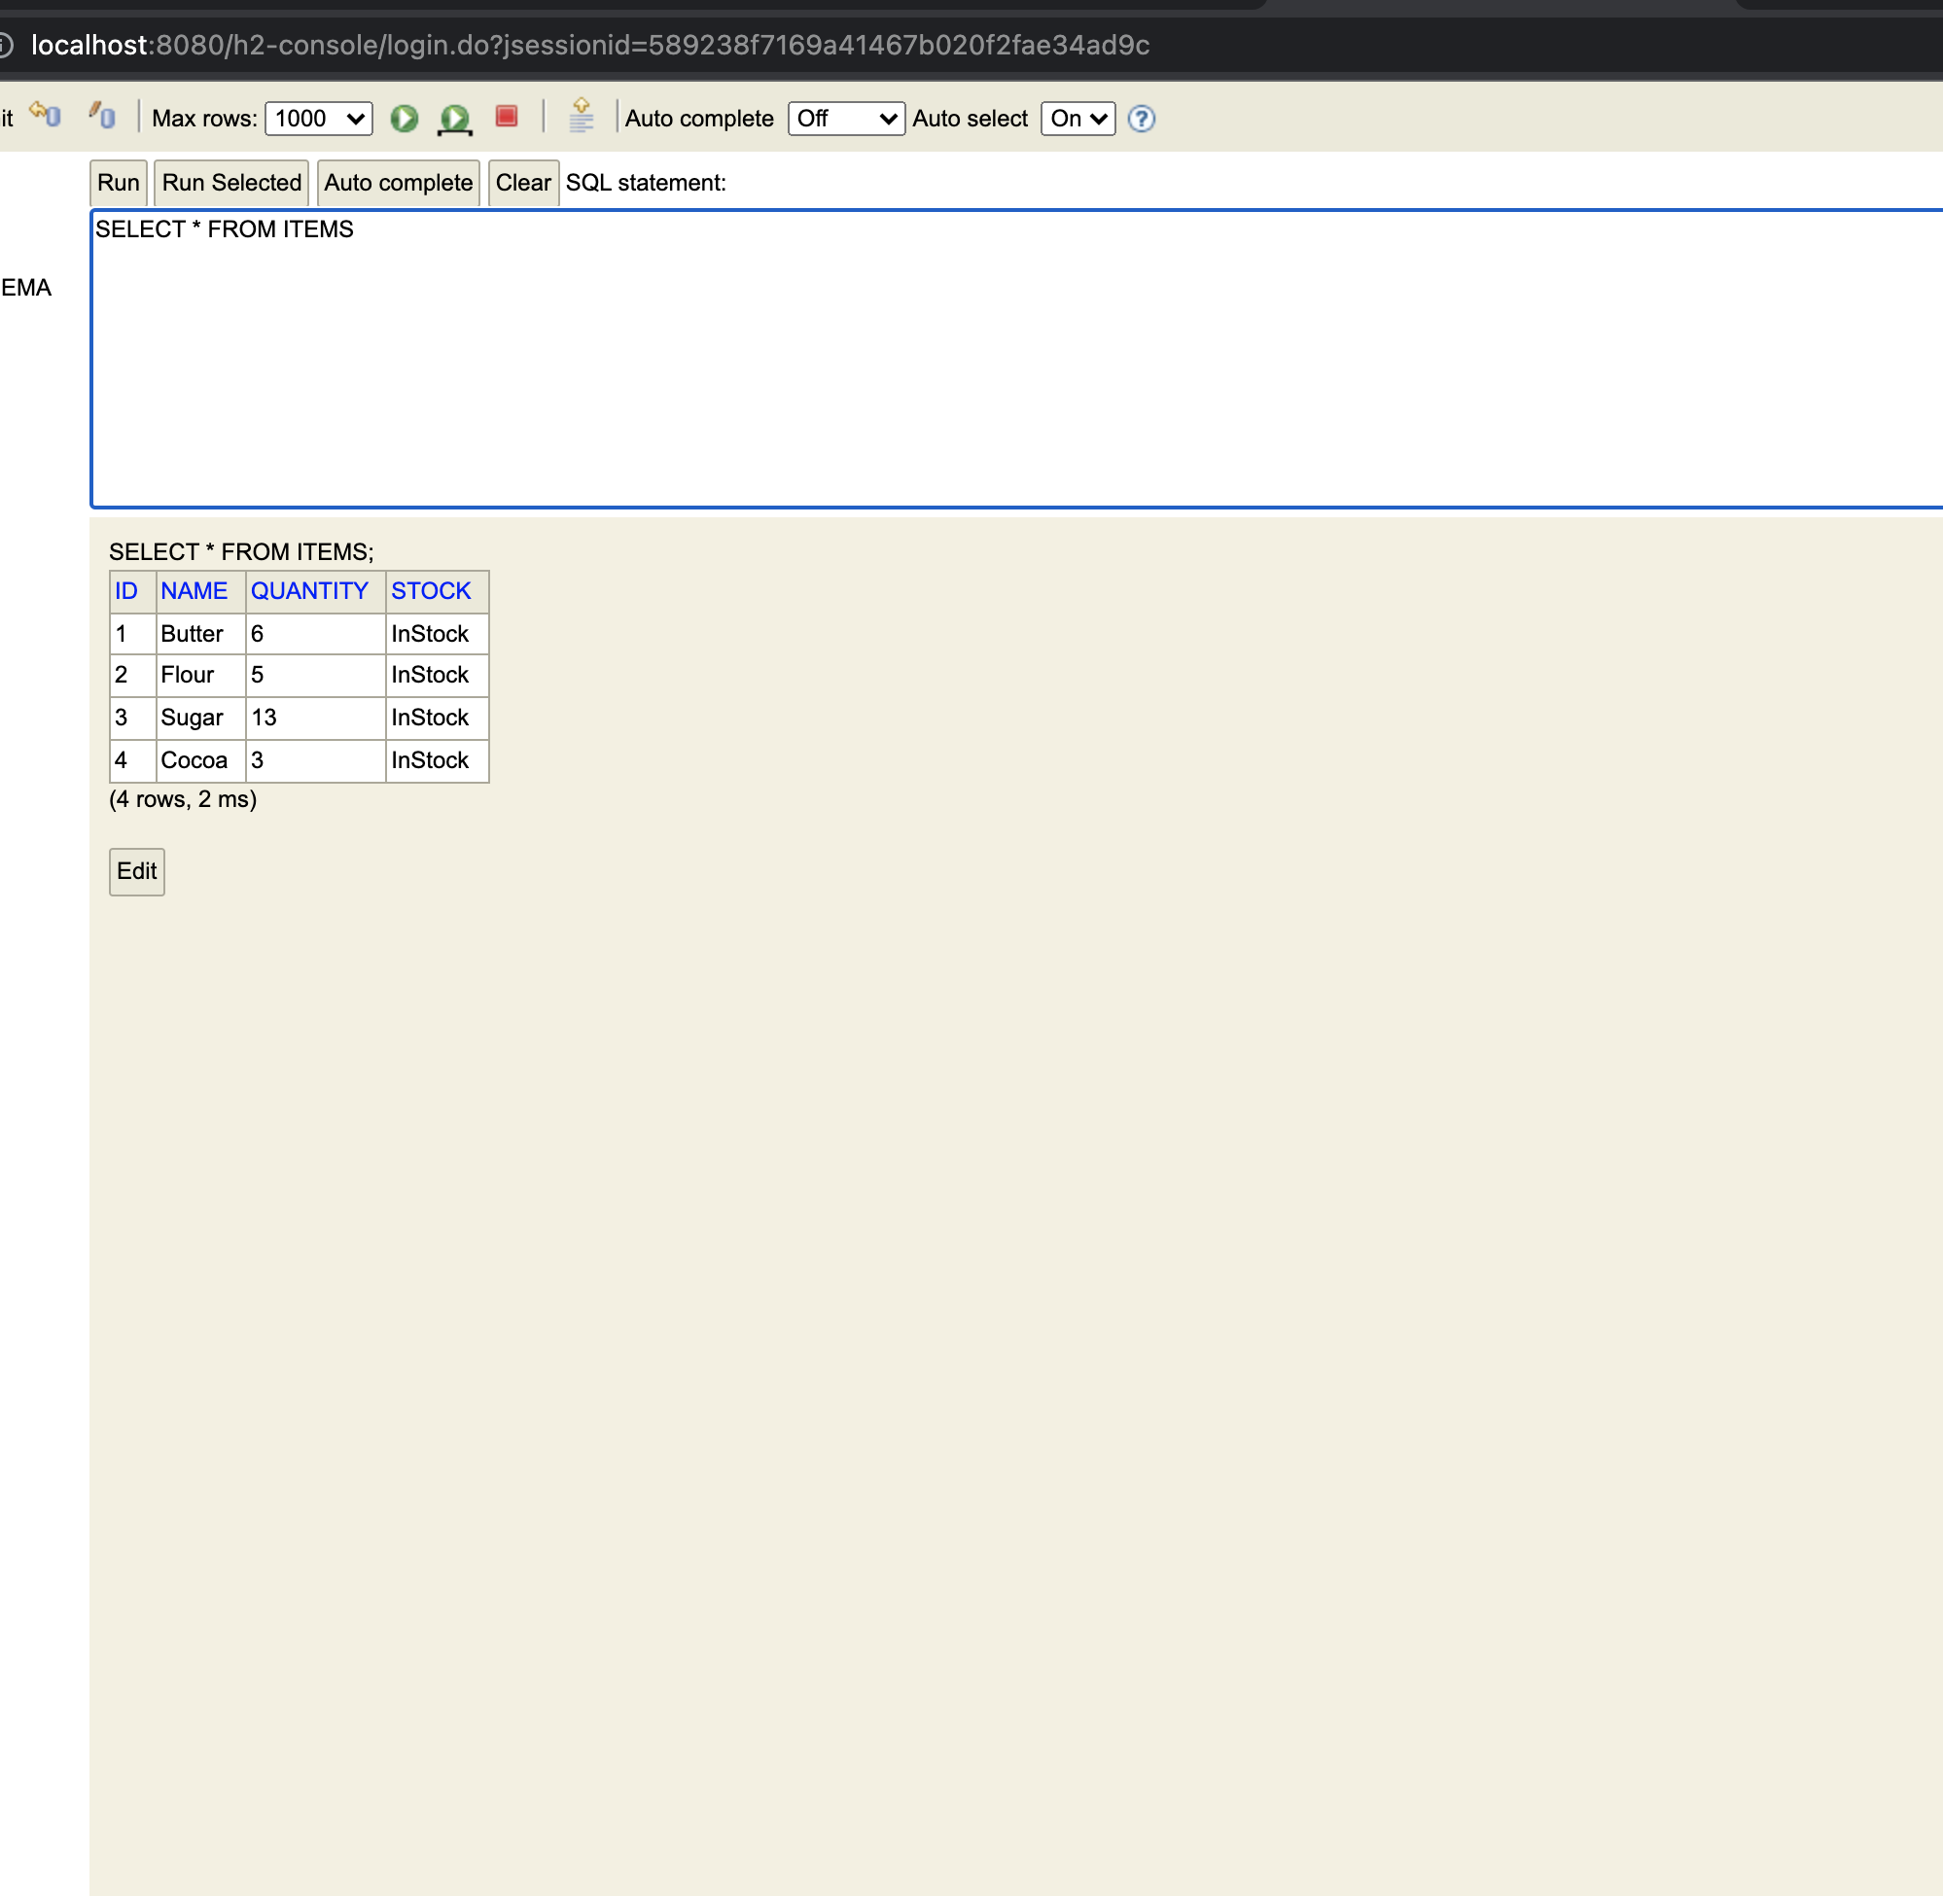This screenshot has width=1943, height=1896.
Task: Open the Max rows dropdown
Action: 319,119
